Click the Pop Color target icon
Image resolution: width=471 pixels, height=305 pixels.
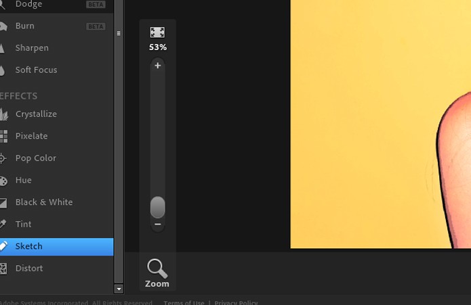[x=3, y=158]
